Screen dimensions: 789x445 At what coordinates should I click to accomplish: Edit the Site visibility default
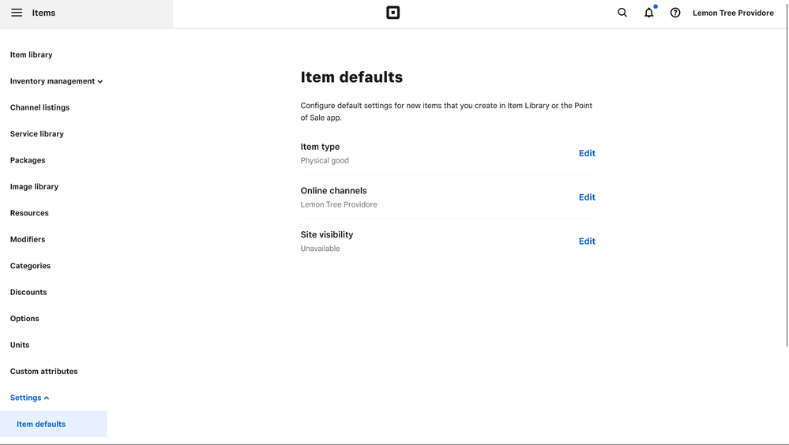coord(587,241)
